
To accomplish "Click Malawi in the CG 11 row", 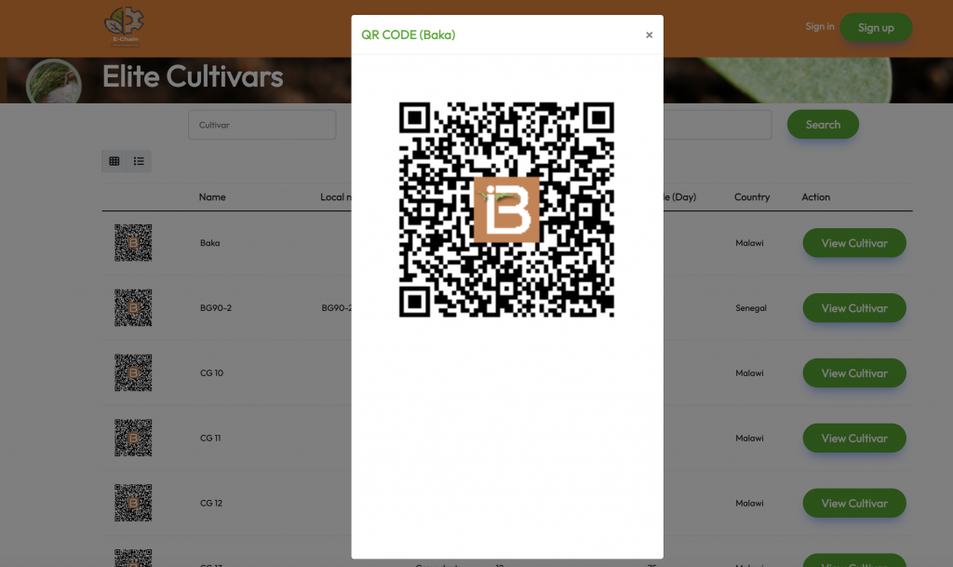I will click(x=749, y=439).
